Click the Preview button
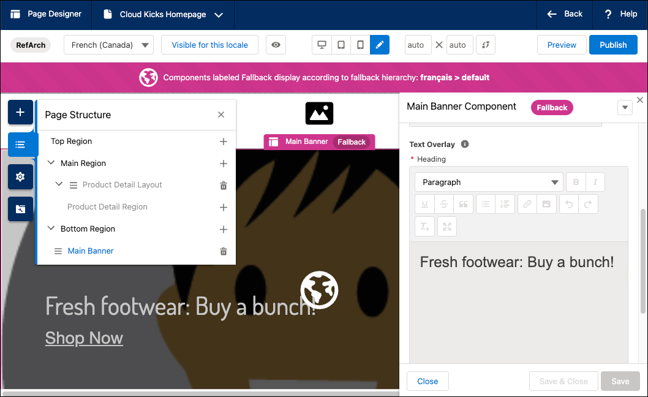The height and width of the screenshot is (397, 648). 562,45
